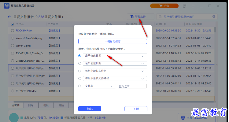Open the 用户使用说明-已保护.pdf link in the top bar

tap(179, 16)
